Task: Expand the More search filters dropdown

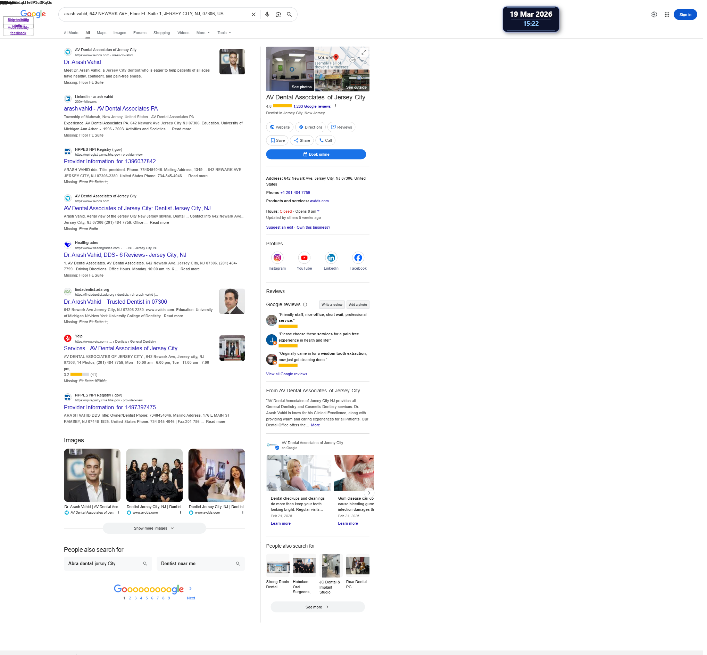Action: [x=203, y=33]
